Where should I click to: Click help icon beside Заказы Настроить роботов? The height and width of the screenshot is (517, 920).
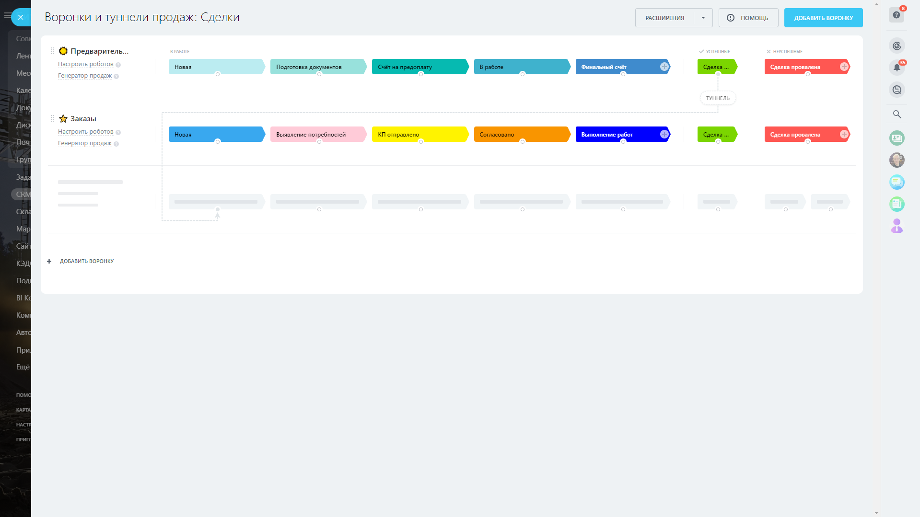pyautogui.click(x=118, y=132)
